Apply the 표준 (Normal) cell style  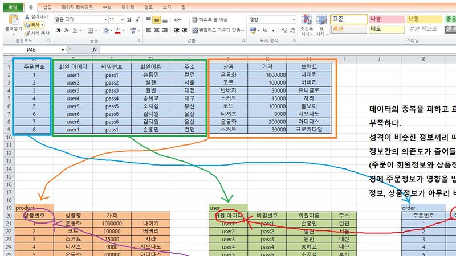point(349,19)
